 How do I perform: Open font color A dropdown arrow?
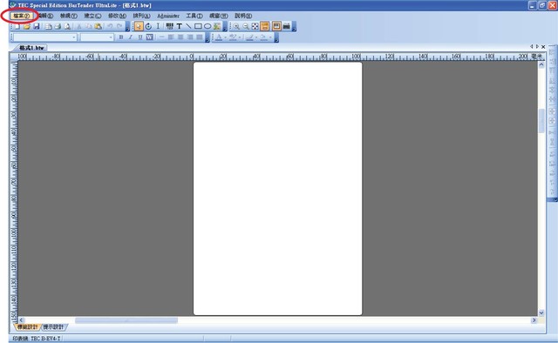coord(225,37)
